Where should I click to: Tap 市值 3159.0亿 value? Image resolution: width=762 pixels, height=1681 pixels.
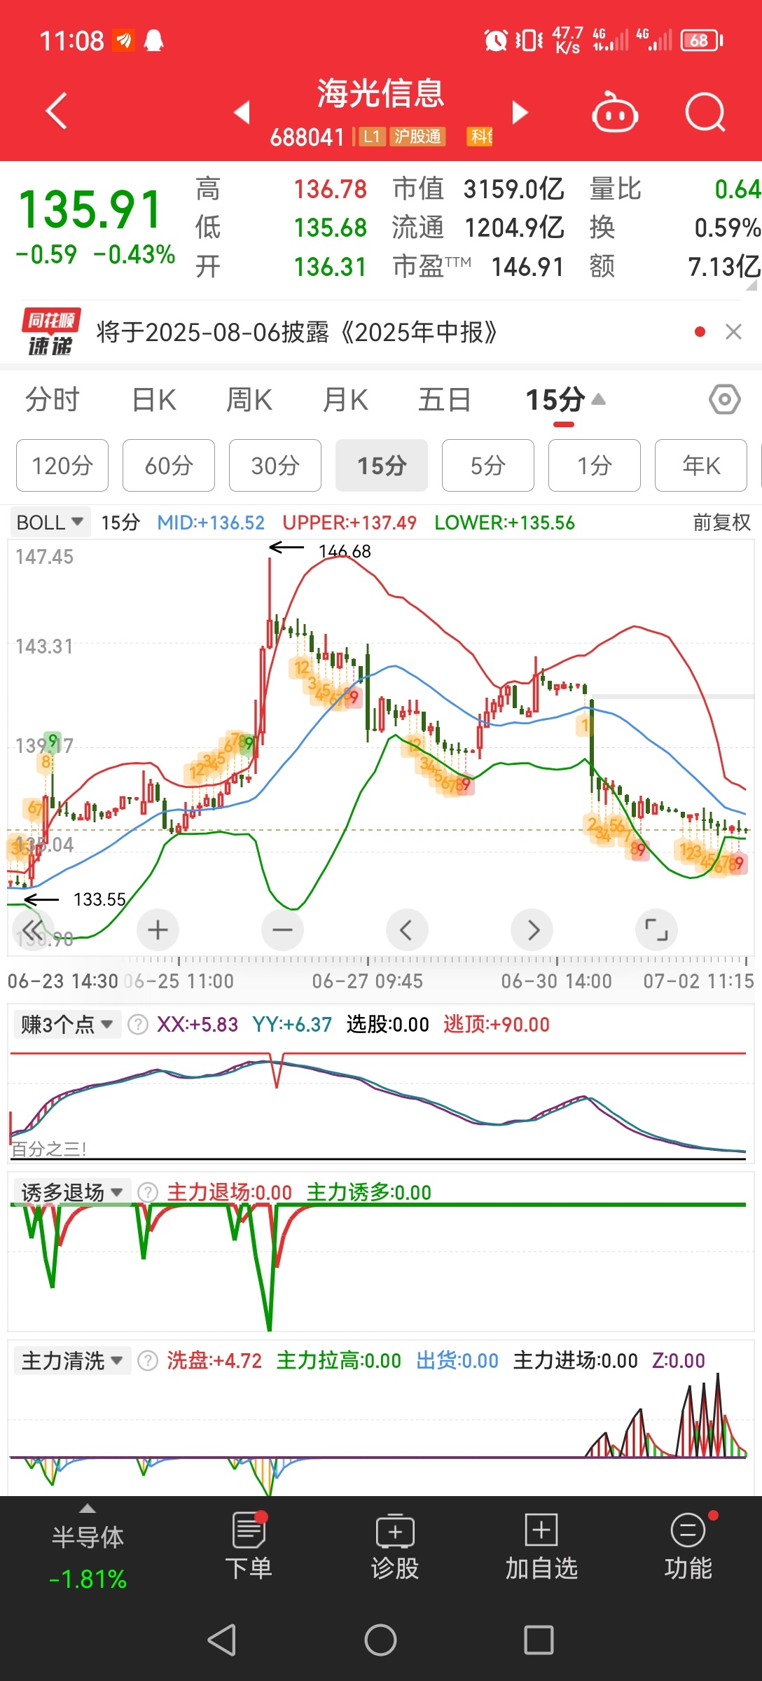pyautogui.click(x=514, y=189)
